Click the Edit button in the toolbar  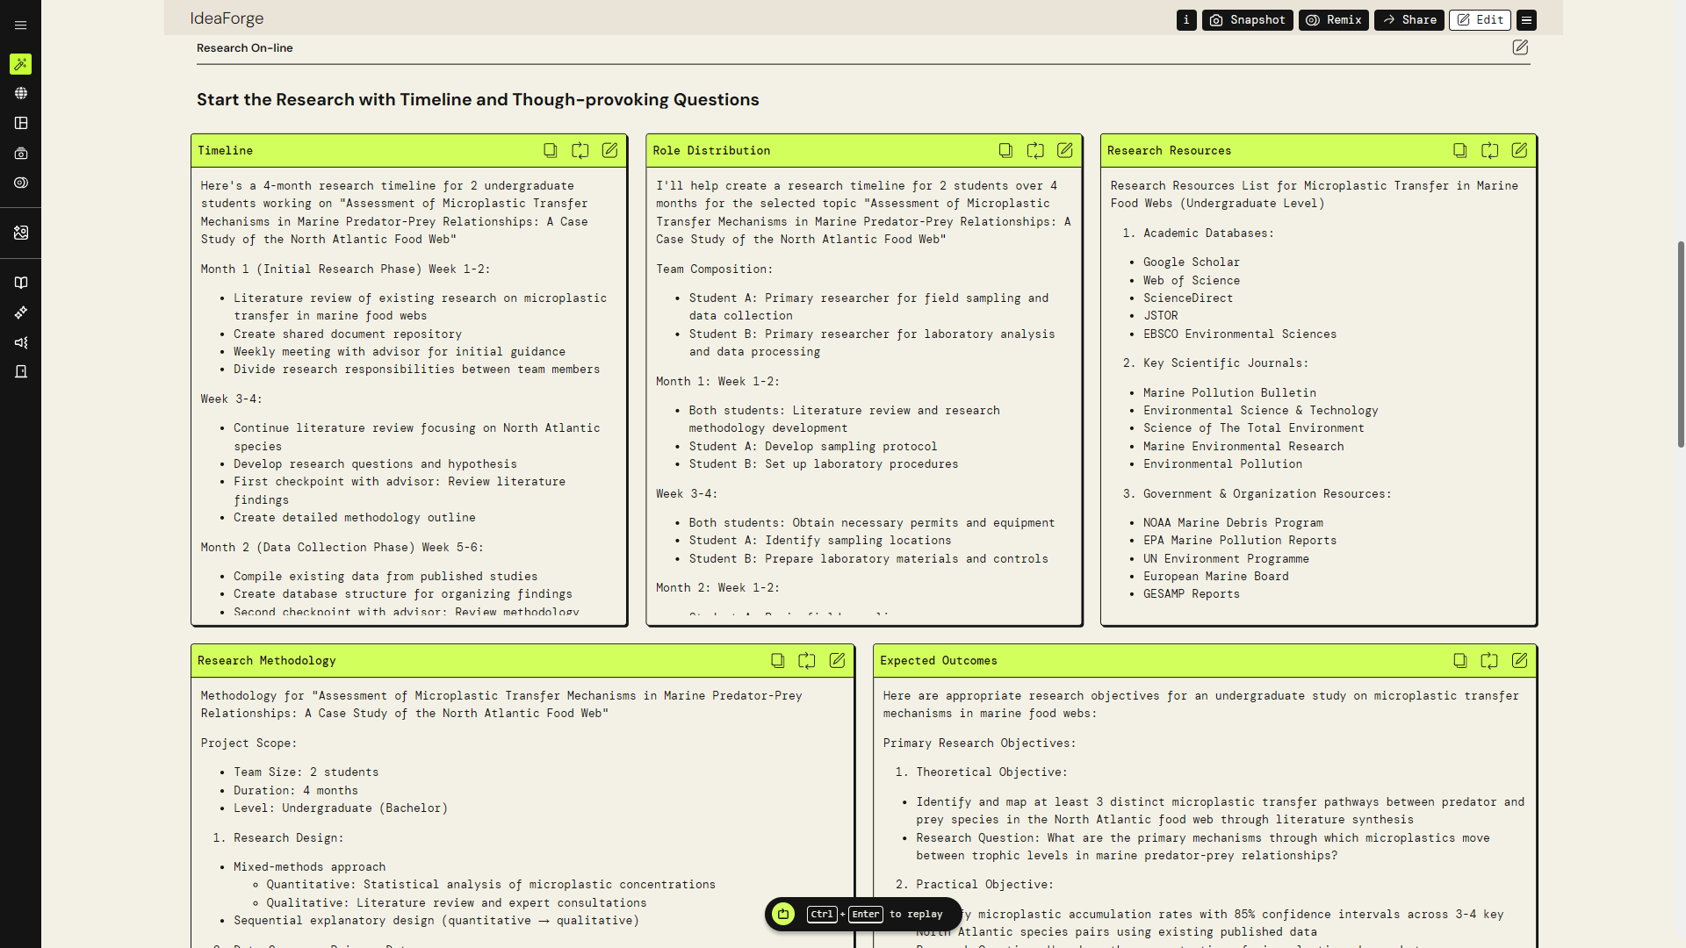(1479, 19)
